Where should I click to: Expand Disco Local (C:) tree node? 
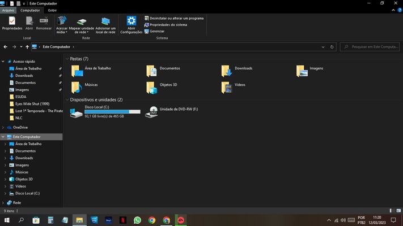point(6,193)
